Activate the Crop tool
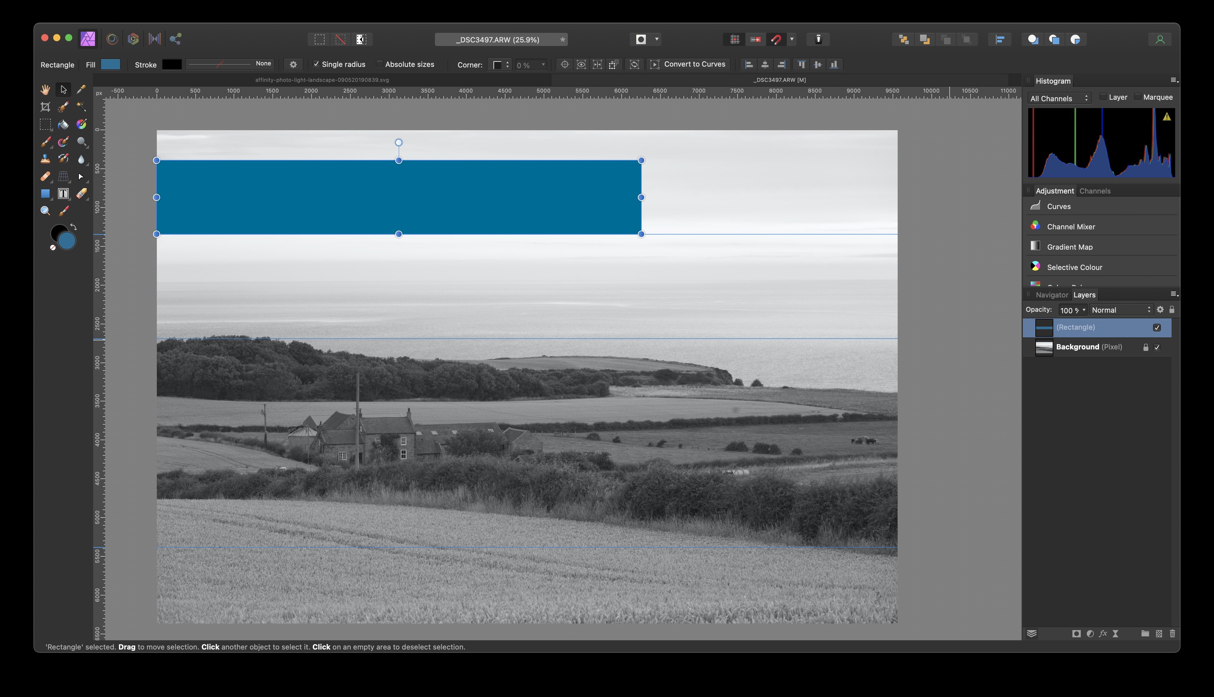The width and height of the screenshot is (1214, 697). tap(45, 107)
